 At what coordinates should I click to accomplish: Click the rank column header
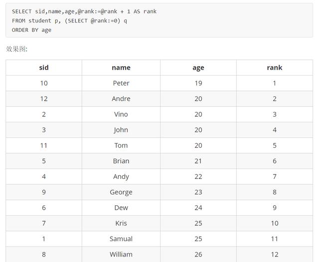(x=275, y=68)
